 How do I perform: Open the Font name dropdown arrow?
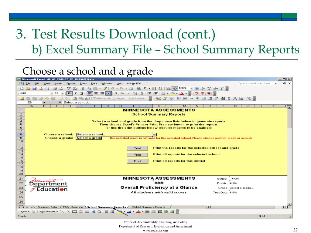pos(52,93)
